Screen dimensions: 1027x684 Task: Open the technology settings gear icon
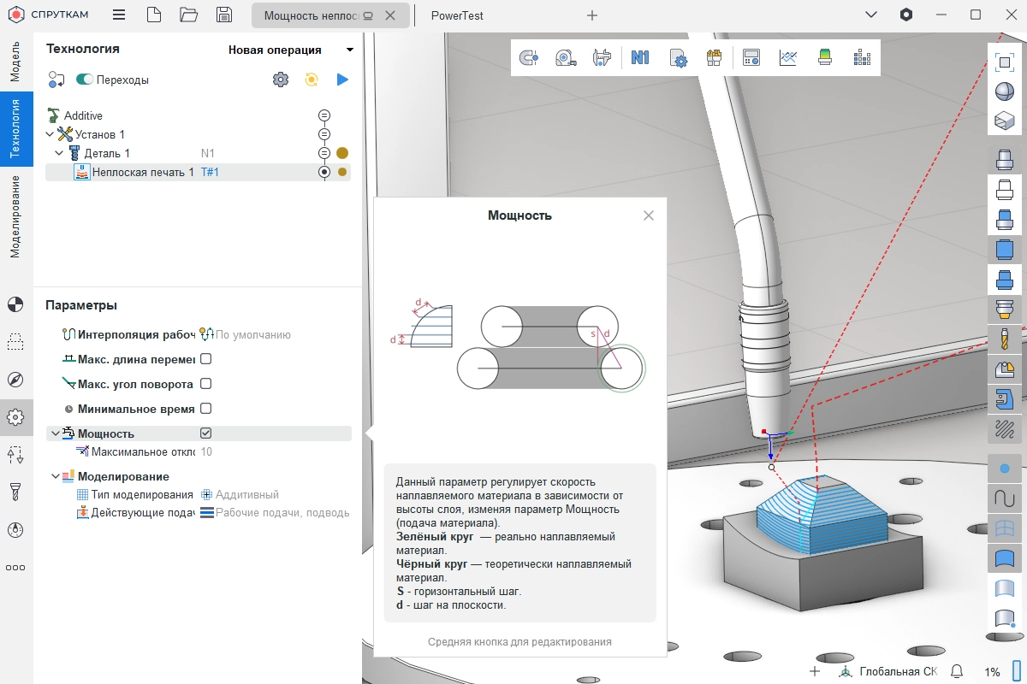280,80
